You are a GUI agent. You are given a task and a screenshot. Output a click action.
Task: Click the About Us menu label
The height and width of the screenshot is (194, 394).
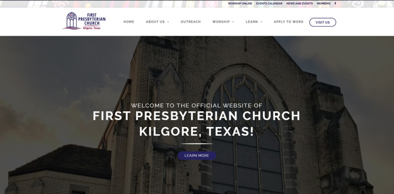coord(155,22)
